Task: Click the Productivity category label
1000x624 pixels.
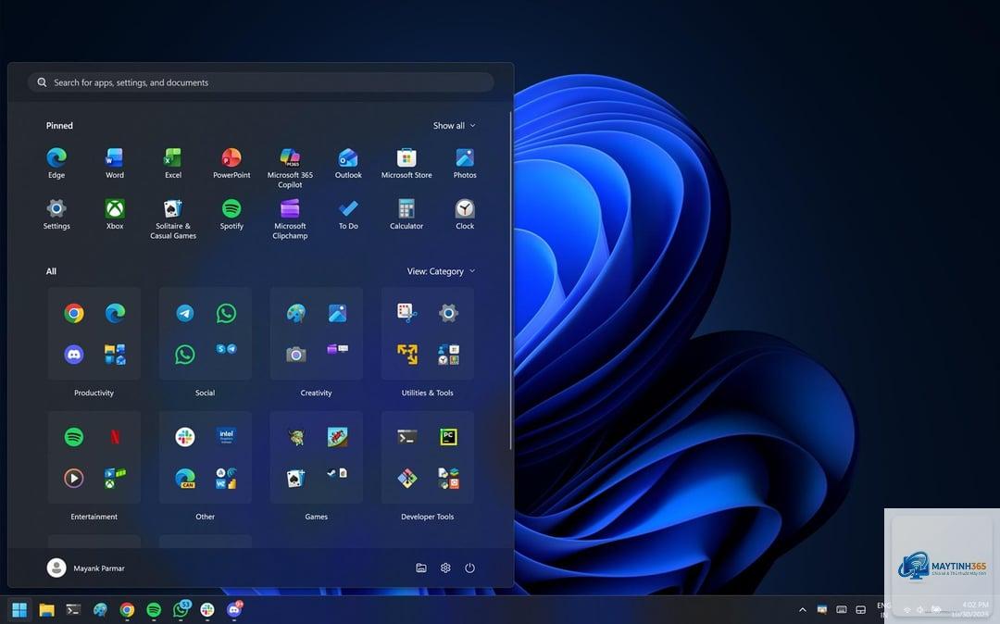Action: tap(94, 393)
